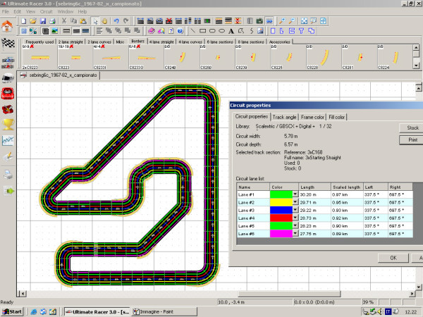Viewport: 423px width, 317px height.
Task: Click the printer icon in the left sidebar
Action: pyautogui.click(x=8, y=173)
